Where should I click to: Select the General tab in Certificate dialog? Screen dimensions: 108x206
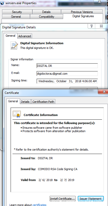[13, 101]
